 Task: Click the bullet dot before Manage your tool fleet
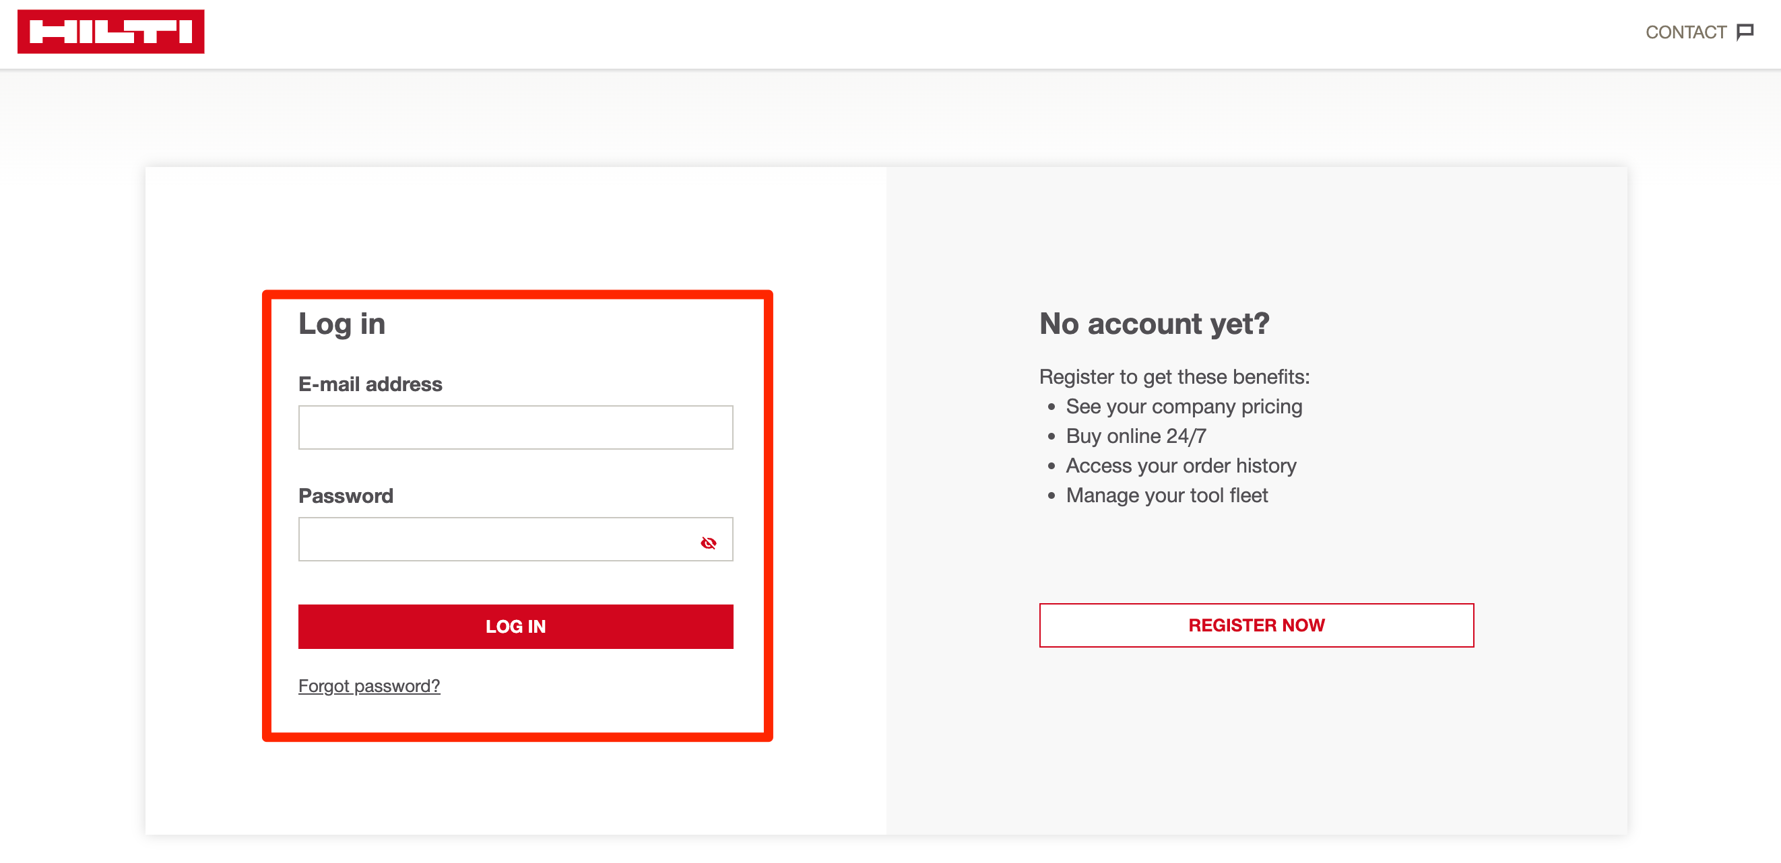coord(1051,495)
